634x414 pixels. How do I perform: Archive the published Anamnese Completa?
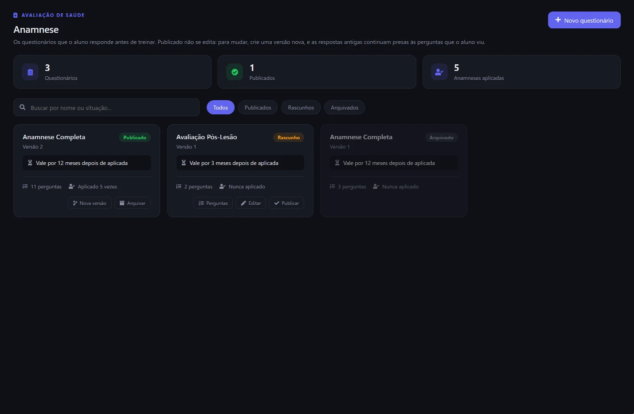[133, 203]
